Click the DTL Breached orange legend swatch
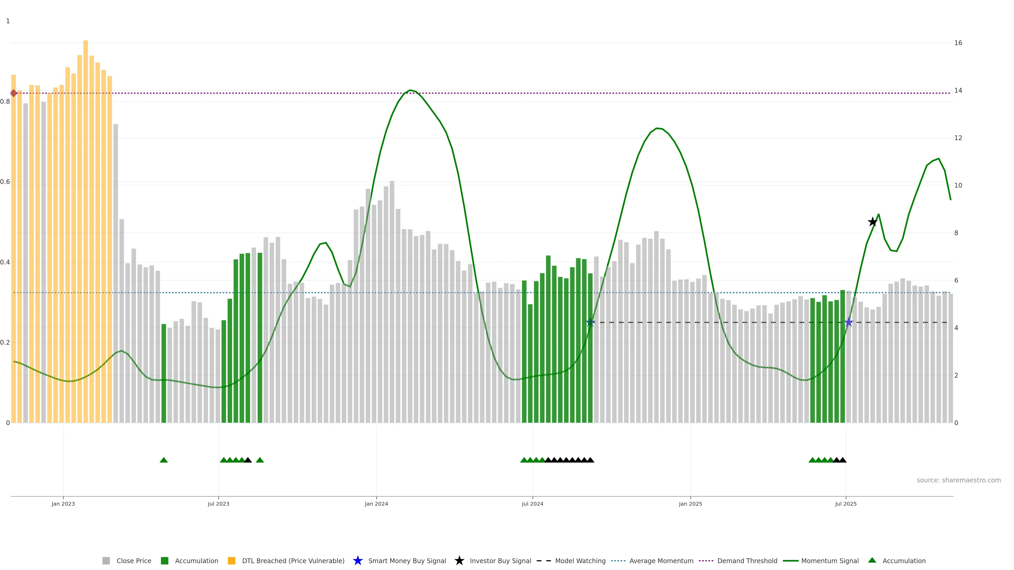Viewport: 1014px width, 570px height. click(x=232, y=560)
